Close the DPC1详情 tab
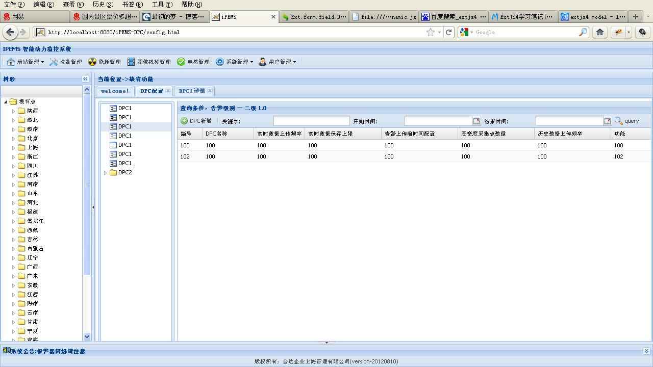The image size is (653, 367). [210, 91]
